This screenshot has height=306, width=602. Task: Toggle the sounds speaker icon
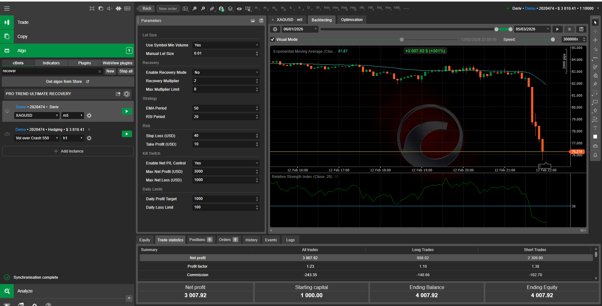click(110, 8)
